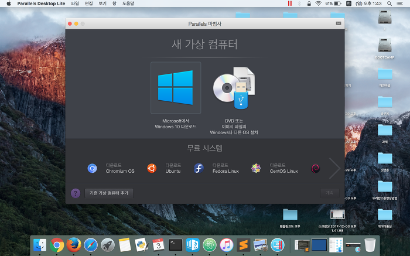Image resolution: width=410 pixels, height=256 pixels.
Task: Click the 다운로드 CentOS Linux label
Action: pyautogui.click(x=283, y=168)
